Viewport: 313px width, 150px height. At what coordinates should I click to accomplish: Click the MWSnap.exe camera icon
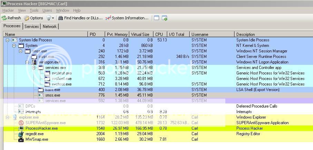[x=21, y=139]
